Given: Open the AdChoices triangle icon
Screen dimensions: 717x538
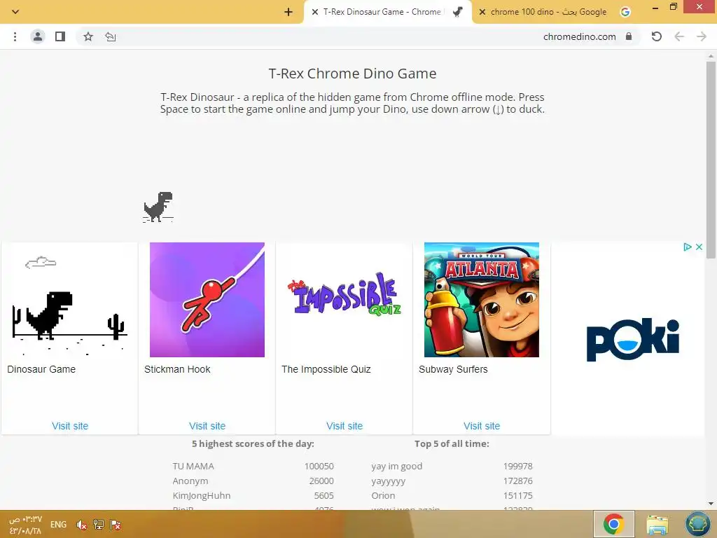Looking at the screenshot, I should click(687, 247).
